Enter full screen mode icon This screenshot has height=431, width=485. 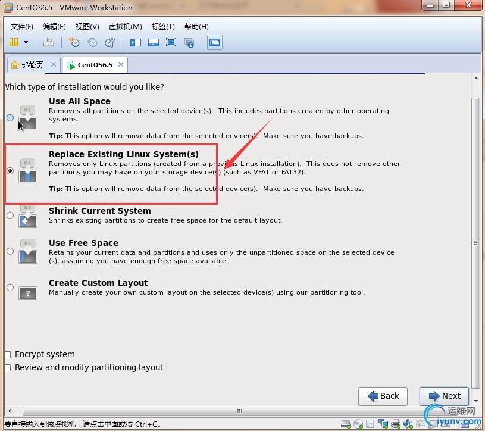point(171,42)
